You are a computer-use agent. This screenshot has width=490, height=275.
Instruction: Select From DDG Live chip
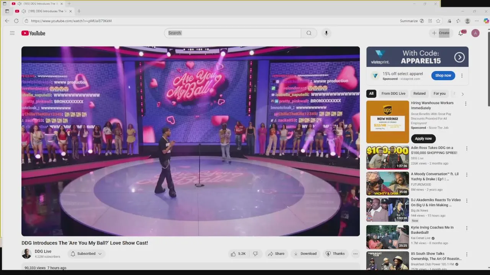[393, 94]
